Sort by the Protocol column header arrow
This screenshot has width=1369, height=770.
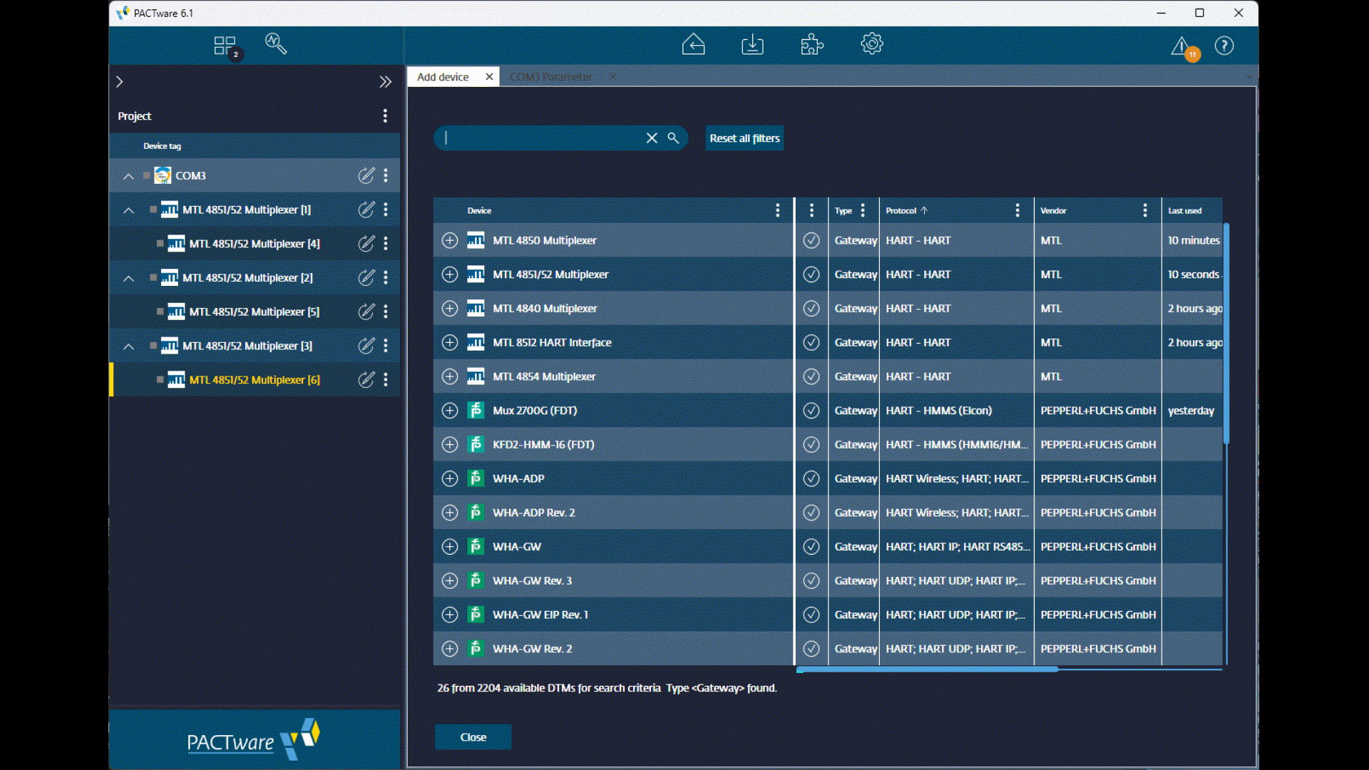pyautogui.click(x=924, y=210)
